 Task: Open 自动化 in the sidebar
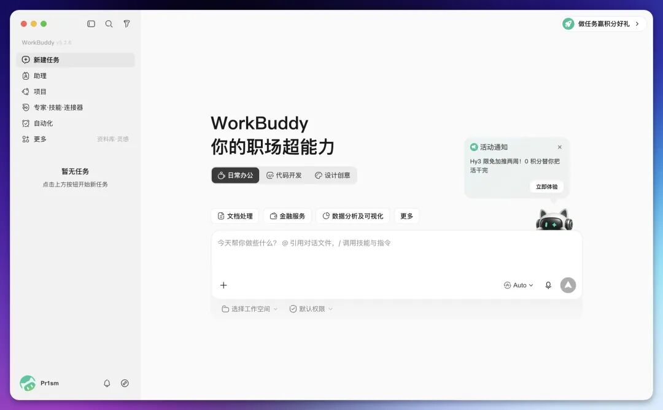click(76, 123)
